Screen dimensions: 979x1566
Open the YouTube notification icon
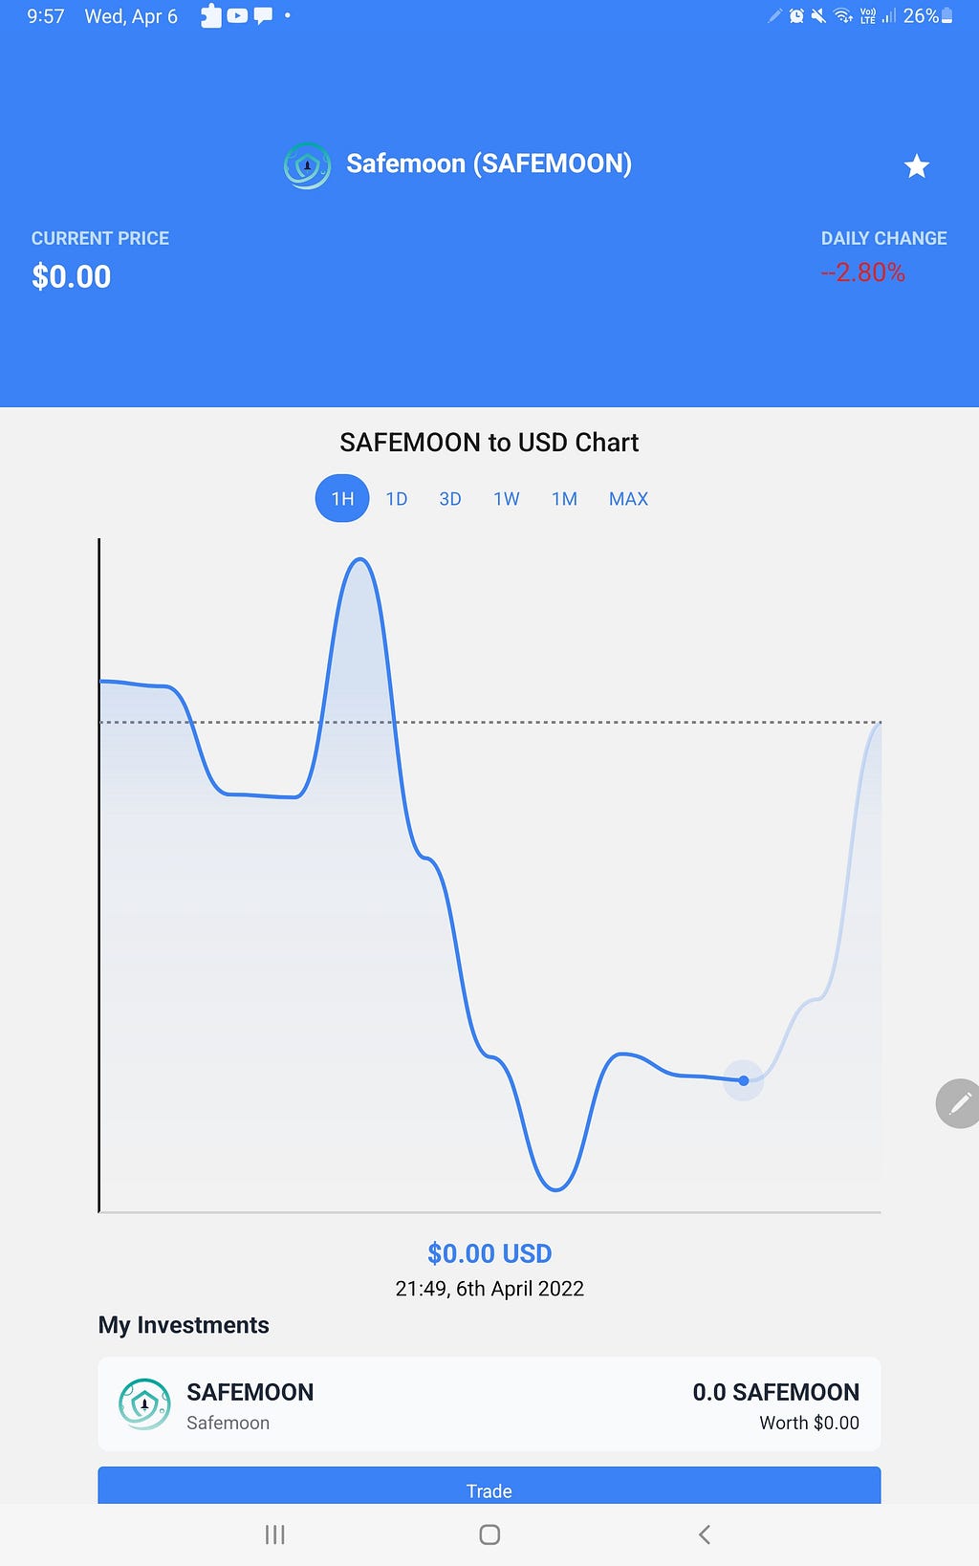coord(237,15)
